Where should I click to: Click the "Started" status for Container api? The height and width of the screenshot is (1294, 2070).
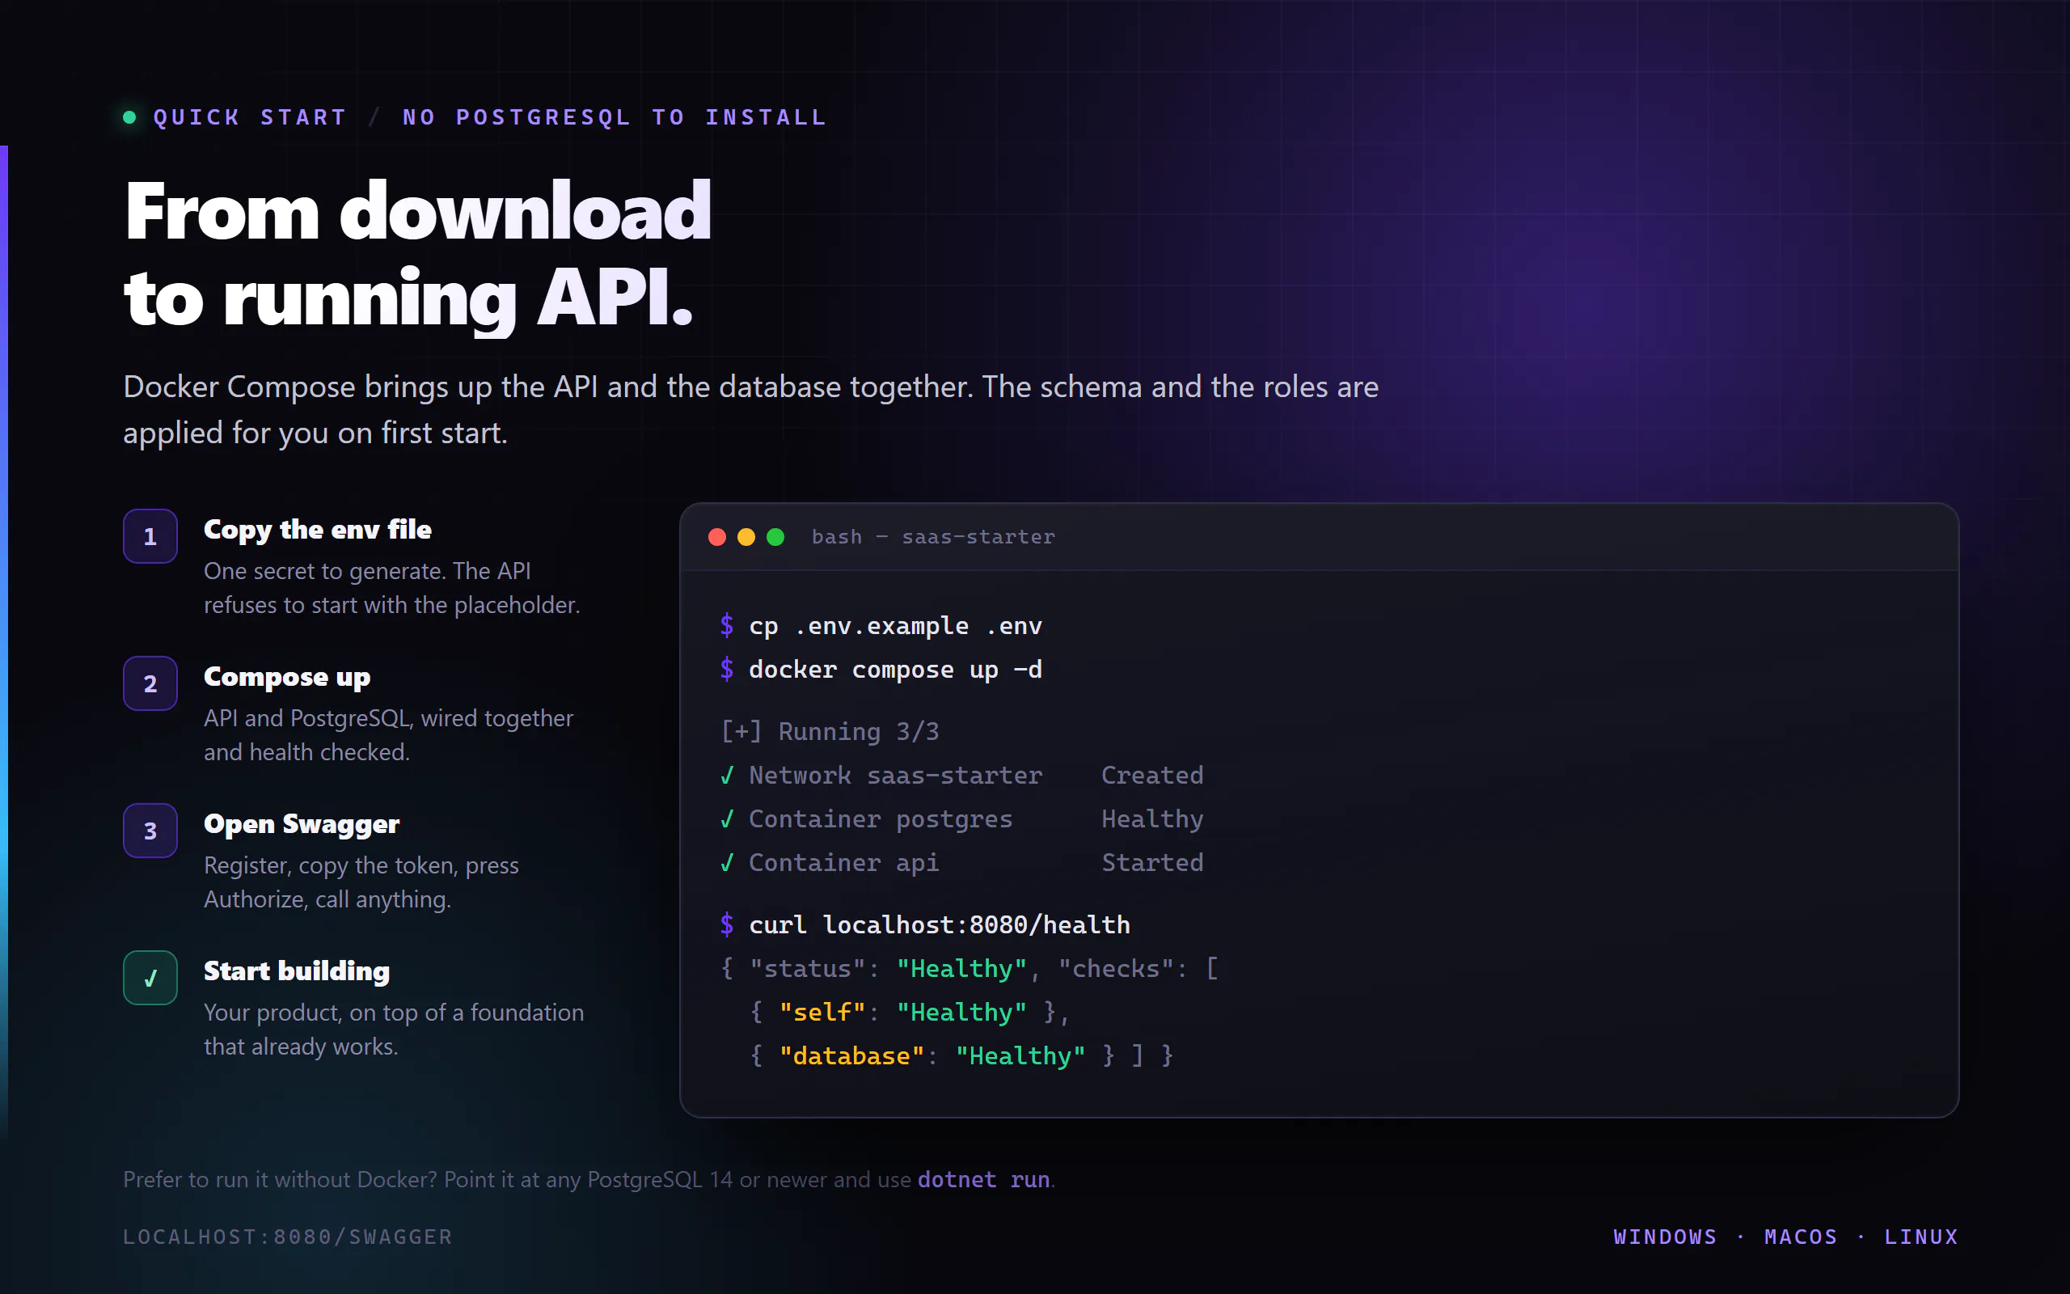1152,863
